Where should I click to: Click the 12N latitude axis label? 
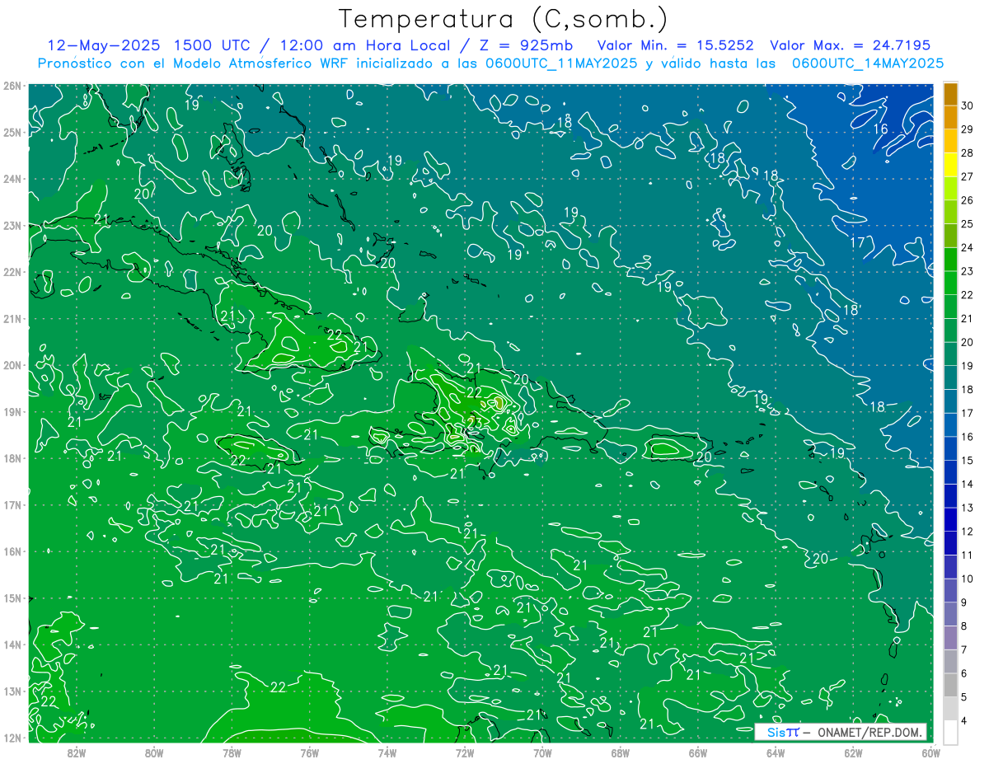[x=12, y=738]
